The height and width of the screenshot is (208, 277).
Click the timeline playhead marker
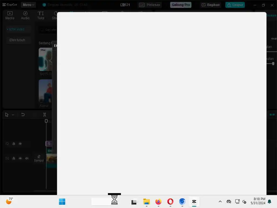pos(46,121)
